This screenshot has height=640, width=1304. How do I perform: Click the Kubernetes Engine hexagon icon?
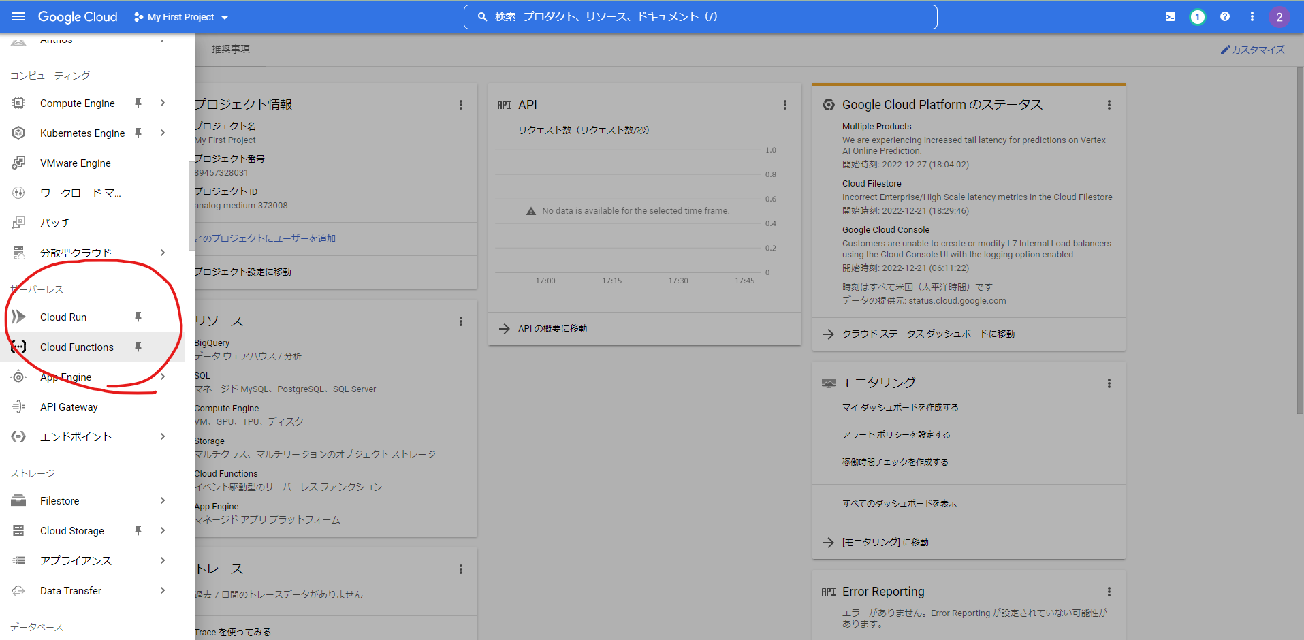tap(18, 133)
